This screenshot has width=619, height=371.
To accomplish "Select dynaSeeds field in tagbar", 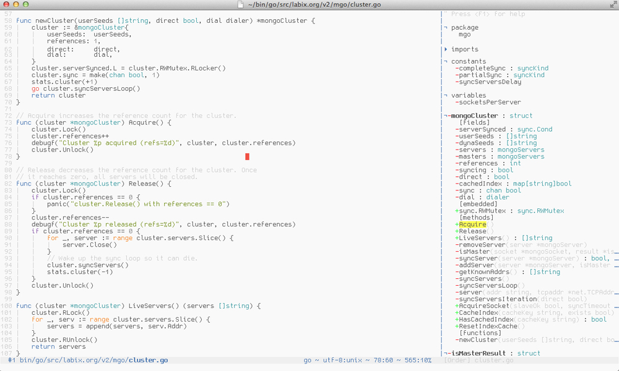I will click(476, 143).
